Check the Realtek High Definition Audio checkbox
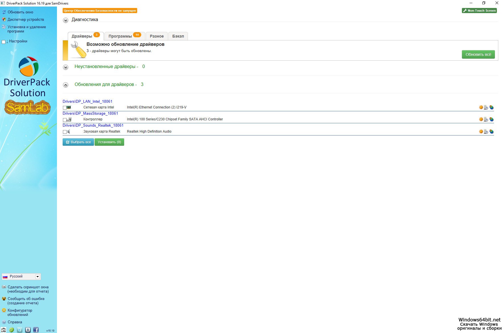Screen dimensions: 504x333 (x=65, y=132)
